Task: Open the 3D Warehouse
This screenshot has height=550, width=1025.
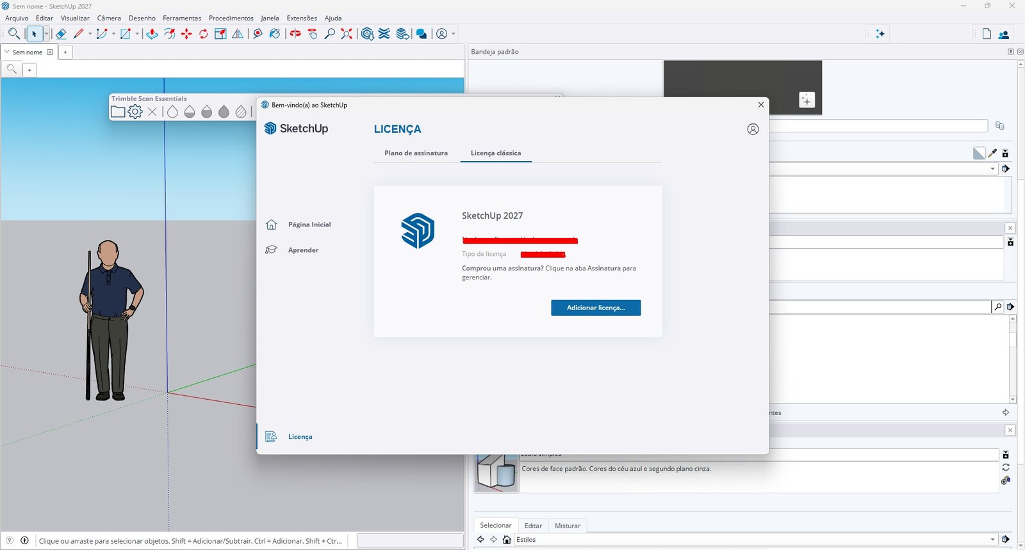Action: (x=367, y=34)
